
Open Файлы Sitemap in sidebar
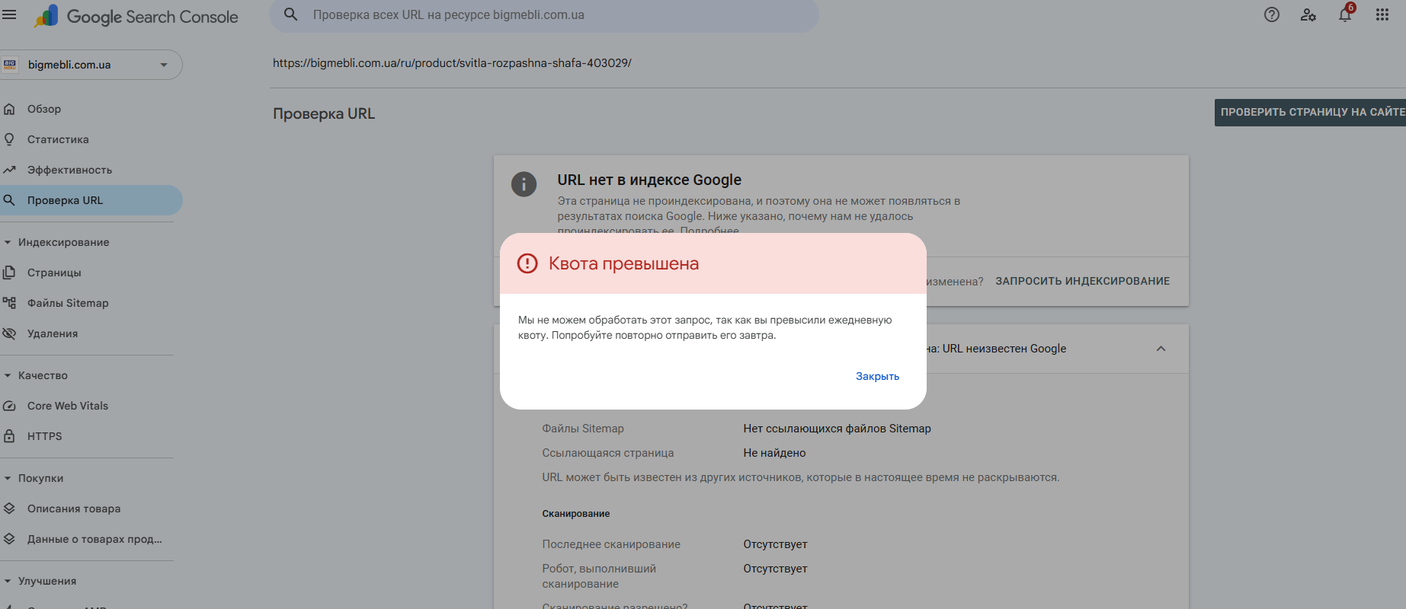68,303
